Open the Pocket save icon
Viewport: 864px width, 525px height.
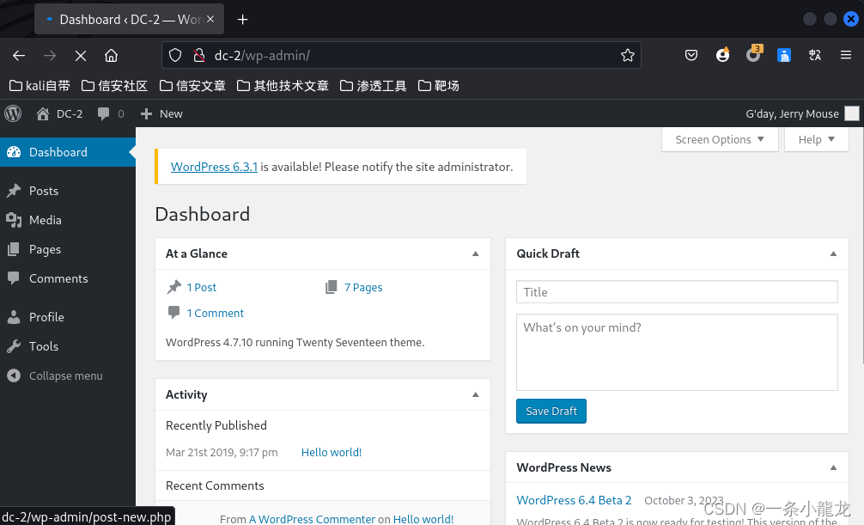point(691,55)
